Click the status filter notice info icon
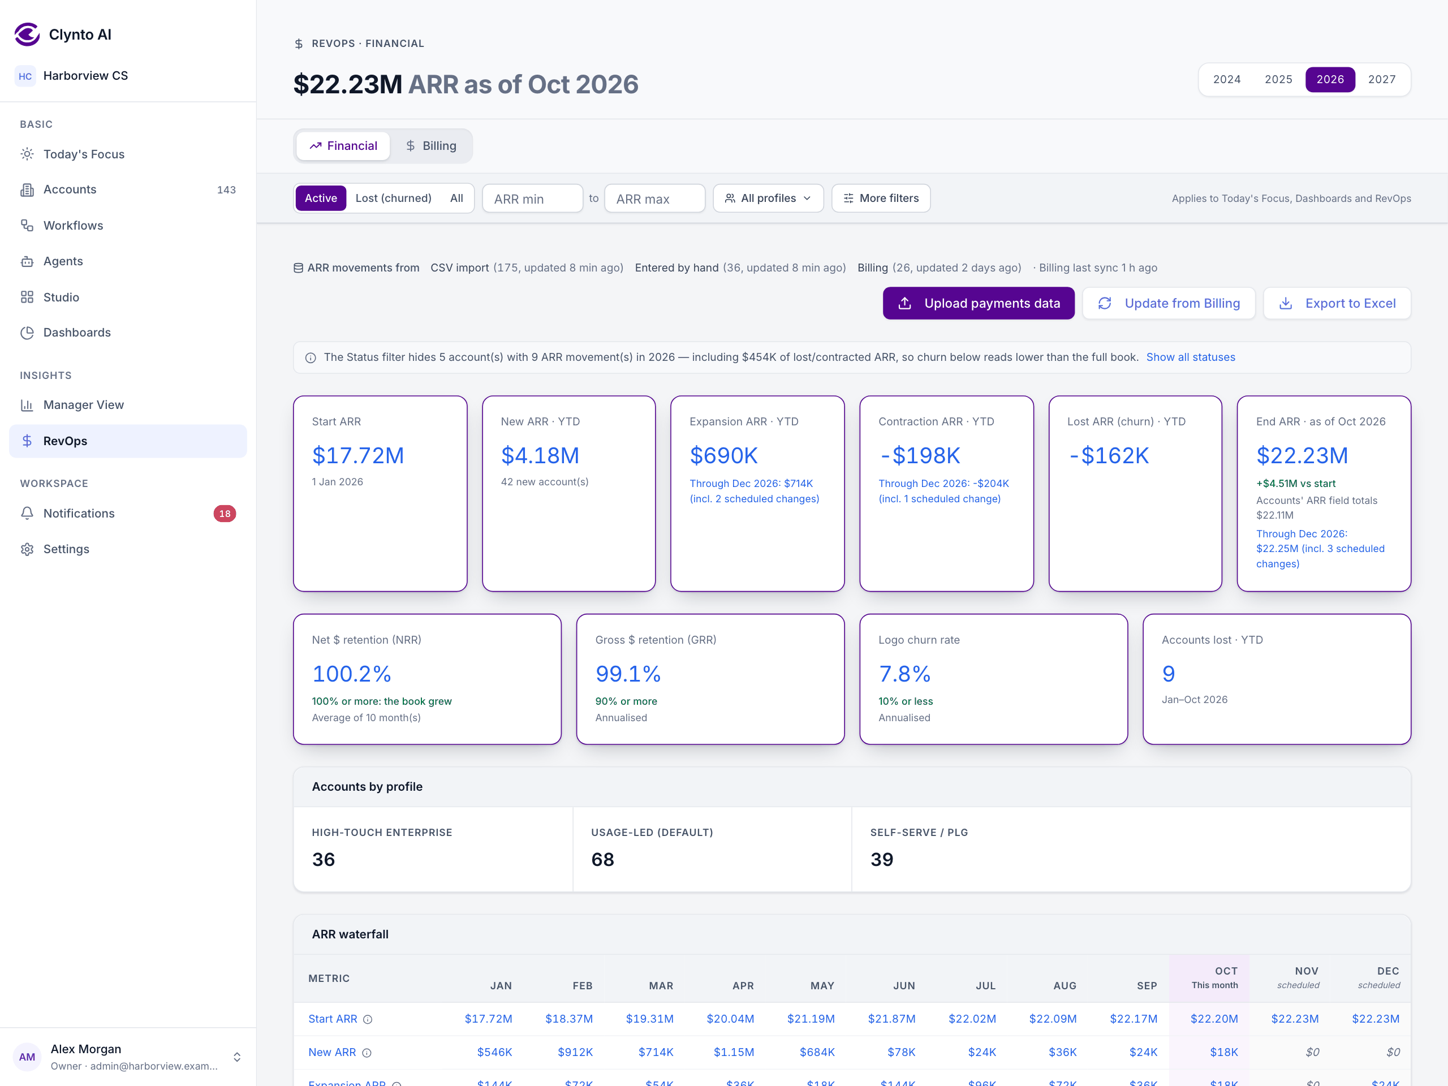The height and width of the screenshot is (1086, 1448). pyautogui.click(x=311, y=357)
